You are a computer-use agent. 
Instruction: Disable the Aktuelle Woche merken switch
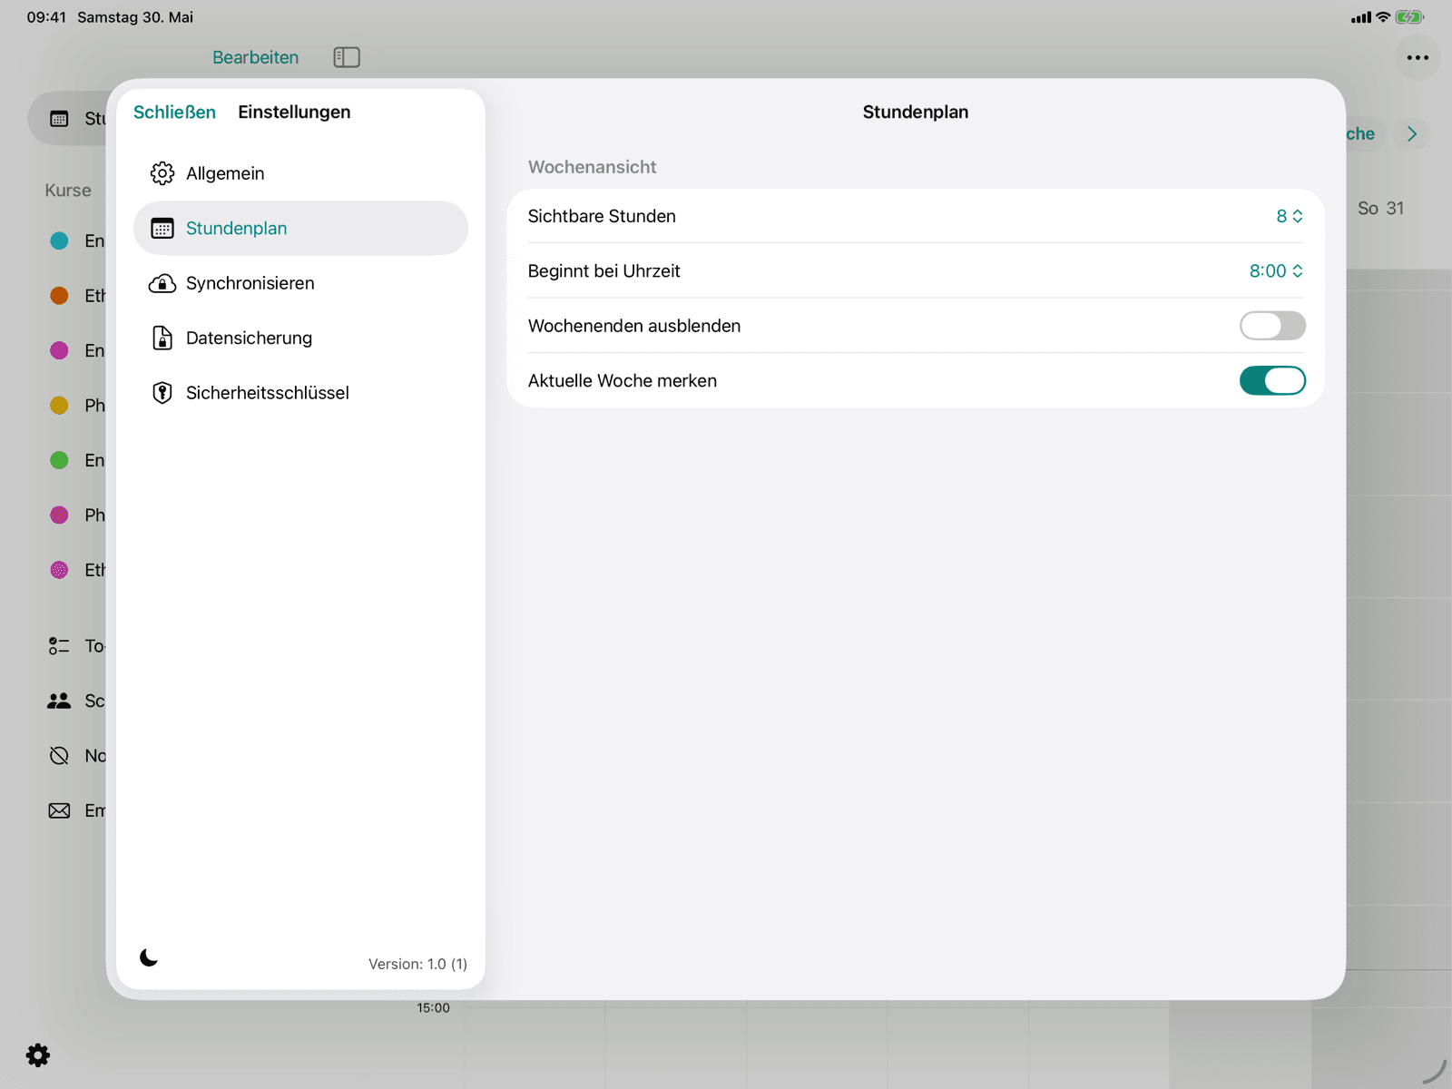tap(1272, 380)
